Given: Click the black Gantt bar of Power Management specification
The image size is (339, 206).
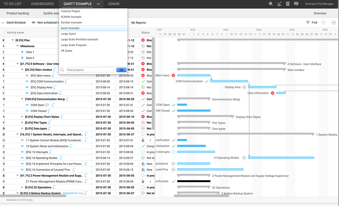Looking at the screenshot, I should [194, 181].
